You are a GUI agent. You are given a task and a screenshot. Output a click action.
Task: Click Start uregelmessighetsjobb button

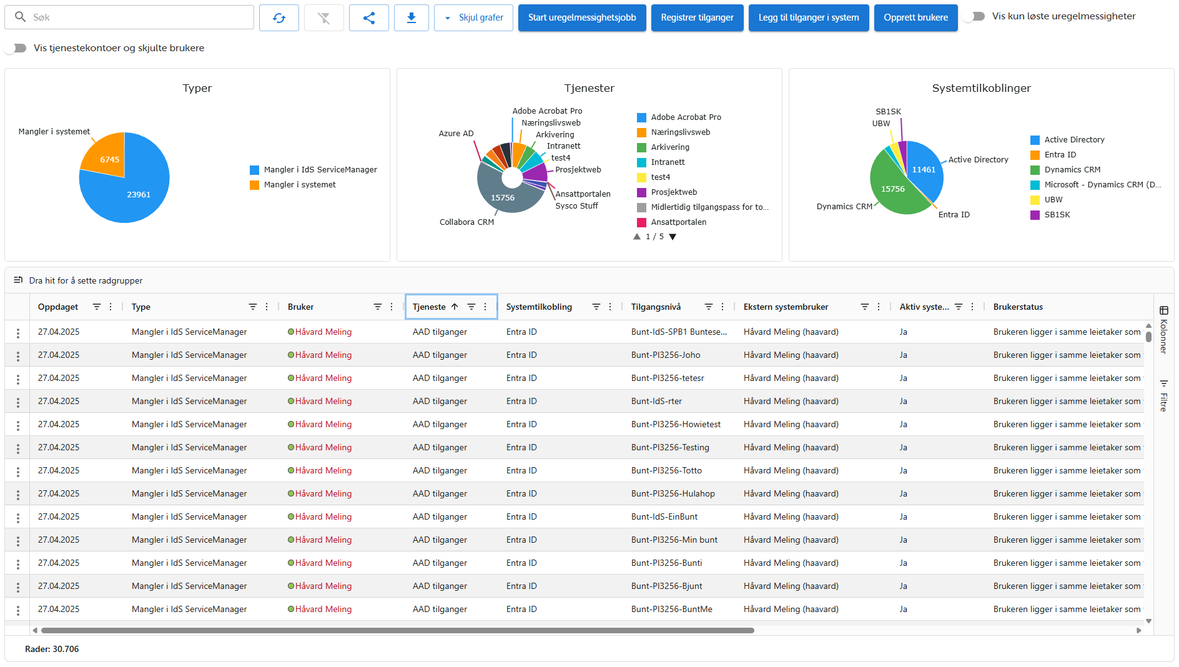click(581, 18)
